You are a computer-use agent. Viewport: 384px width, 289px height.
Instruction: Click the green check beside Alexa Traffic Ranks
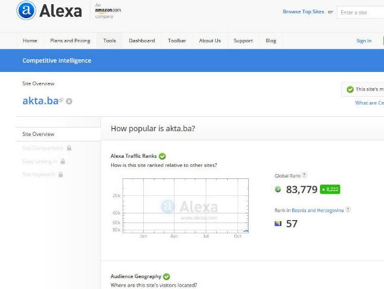[x=162, y=156]
